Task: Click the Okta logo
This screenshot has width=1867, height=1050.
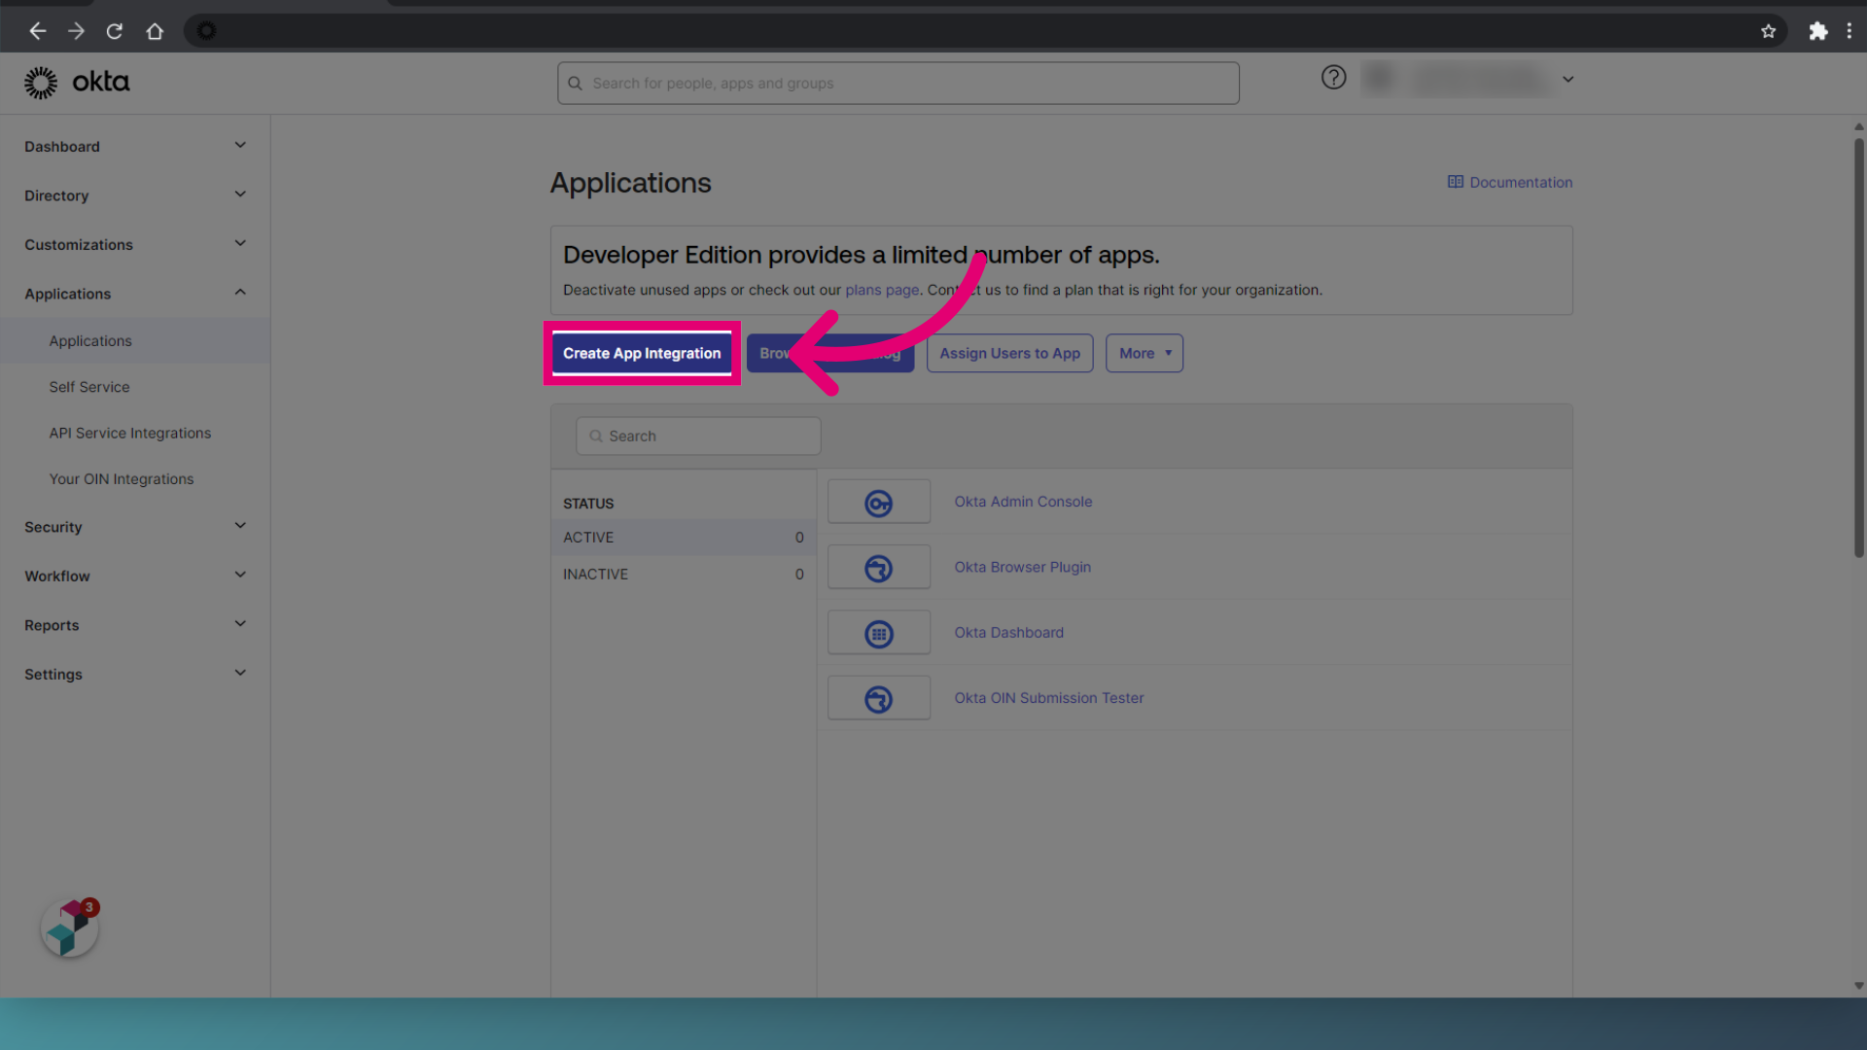Action: (x=77, y=83)
